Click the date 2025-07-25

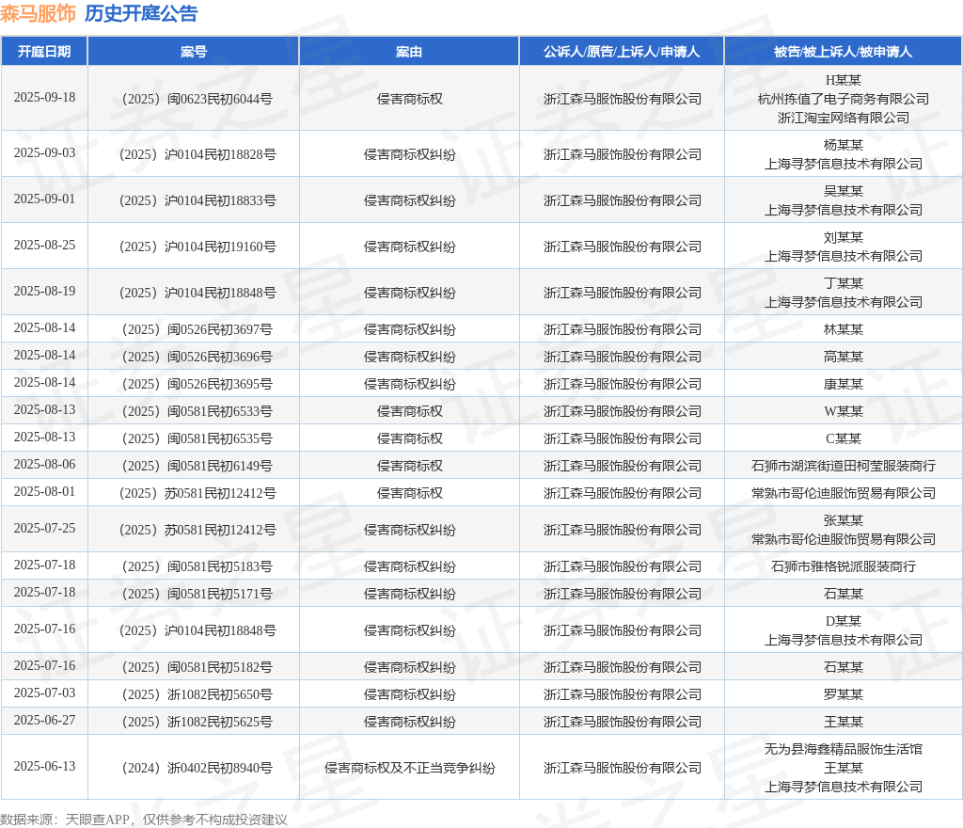point(44,528)
